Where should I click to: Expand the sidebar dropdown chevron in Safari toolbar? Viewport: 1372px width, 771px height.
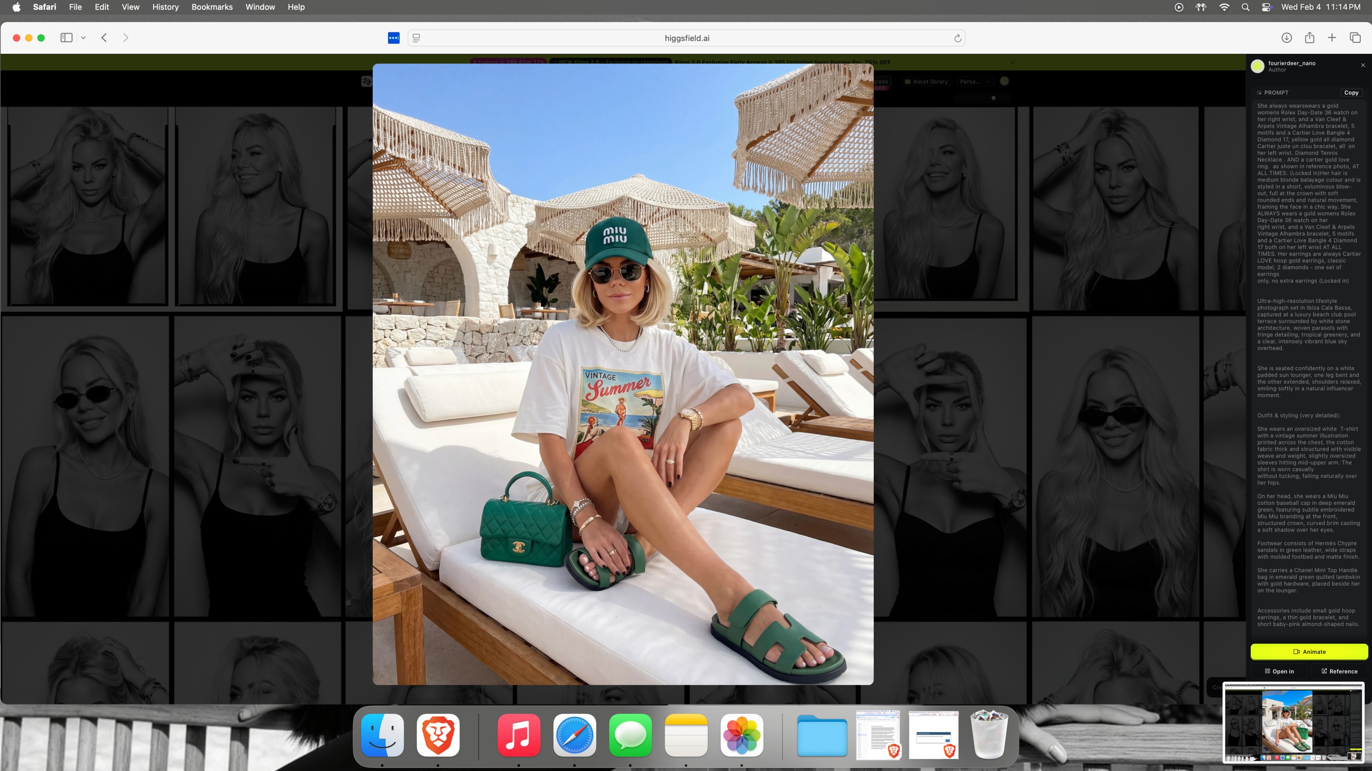pyautogui.click(x=83, y=38)
